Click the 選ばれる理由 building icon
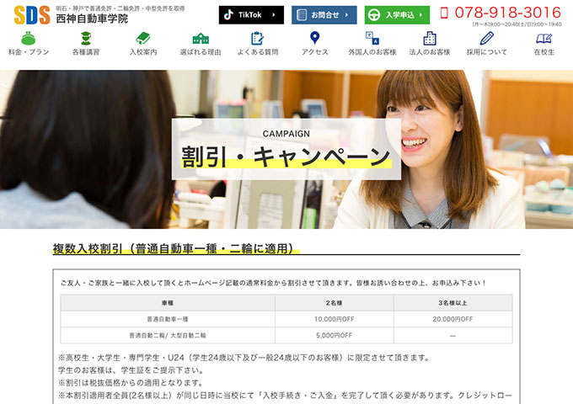 201,38
